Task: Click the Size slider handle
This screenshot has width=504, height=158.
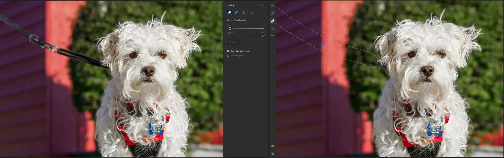Action: coord(230,29)
